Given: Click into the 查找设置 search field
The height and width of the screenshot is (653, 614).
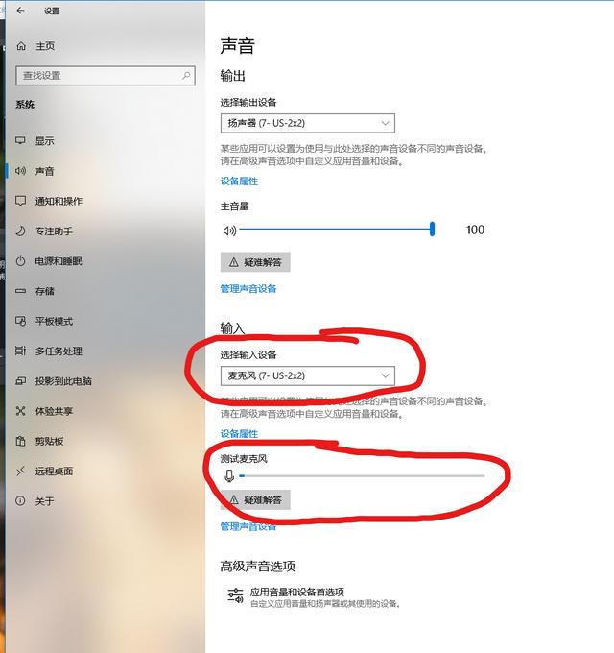Looking at the screenshot, I should click(106, 75).
